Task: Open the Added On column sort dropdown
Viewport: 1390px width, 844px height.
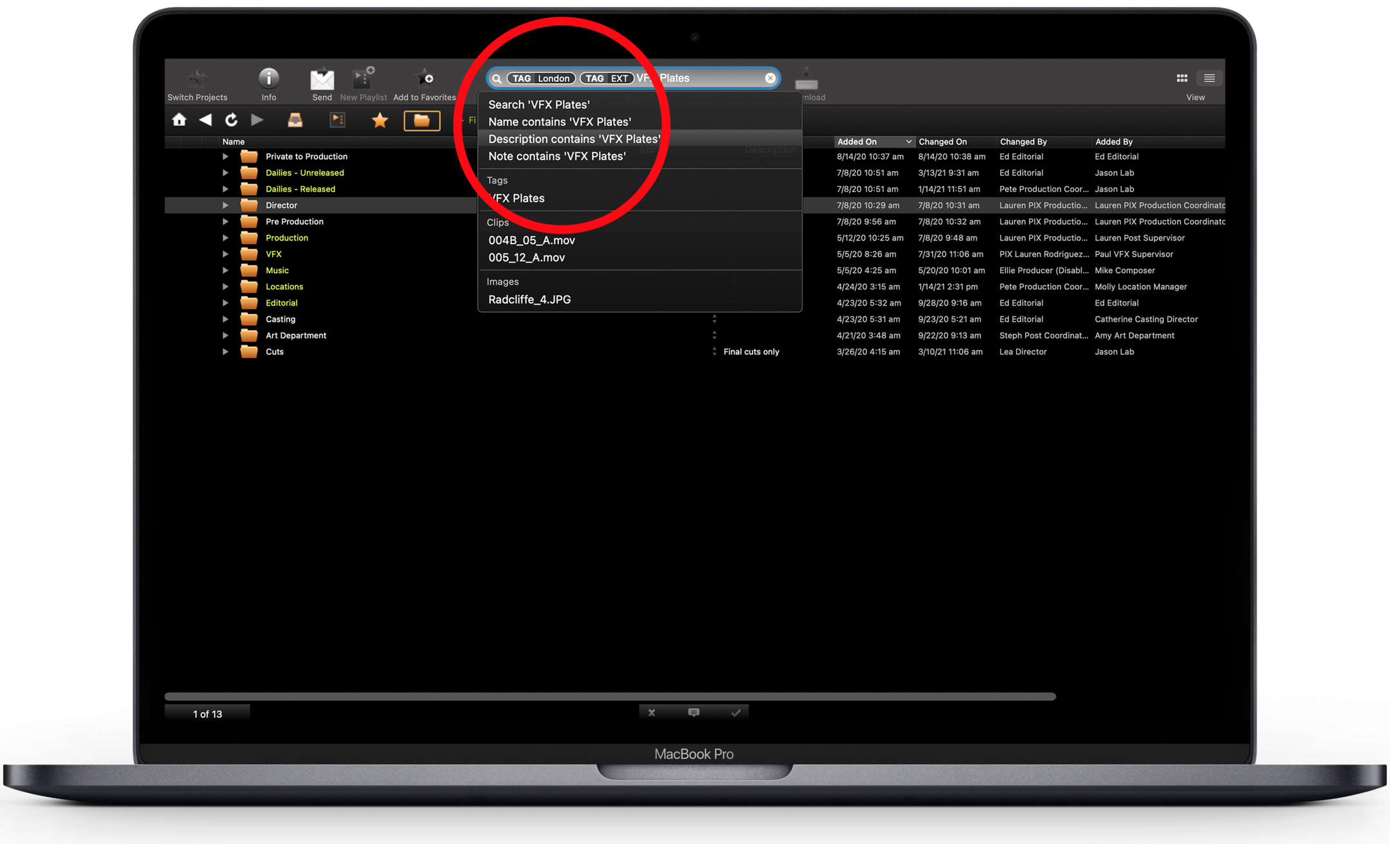Action: [908, 142]
